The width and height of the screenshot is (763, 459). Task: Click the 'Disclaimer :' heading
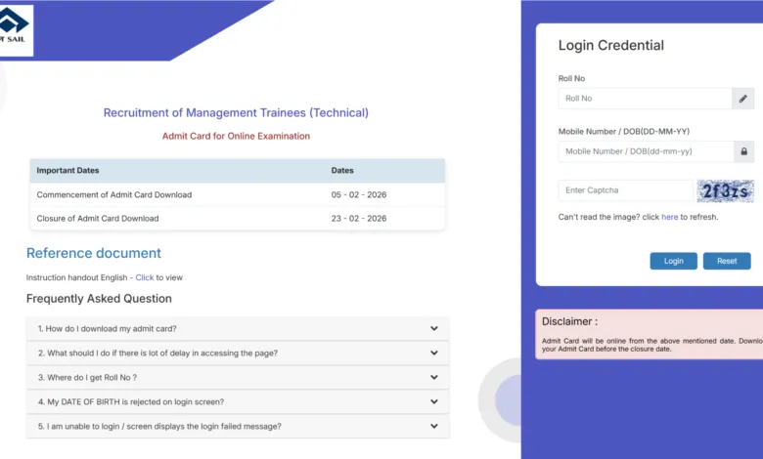click(570, 321)
